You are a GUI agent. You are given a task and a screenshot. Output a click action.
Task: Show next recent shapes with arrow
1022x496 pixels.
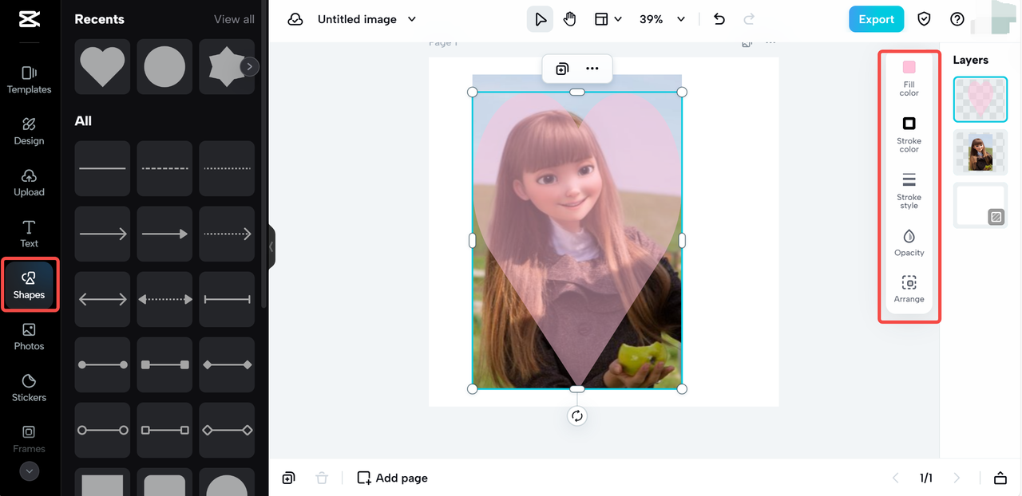click(250, 67)
